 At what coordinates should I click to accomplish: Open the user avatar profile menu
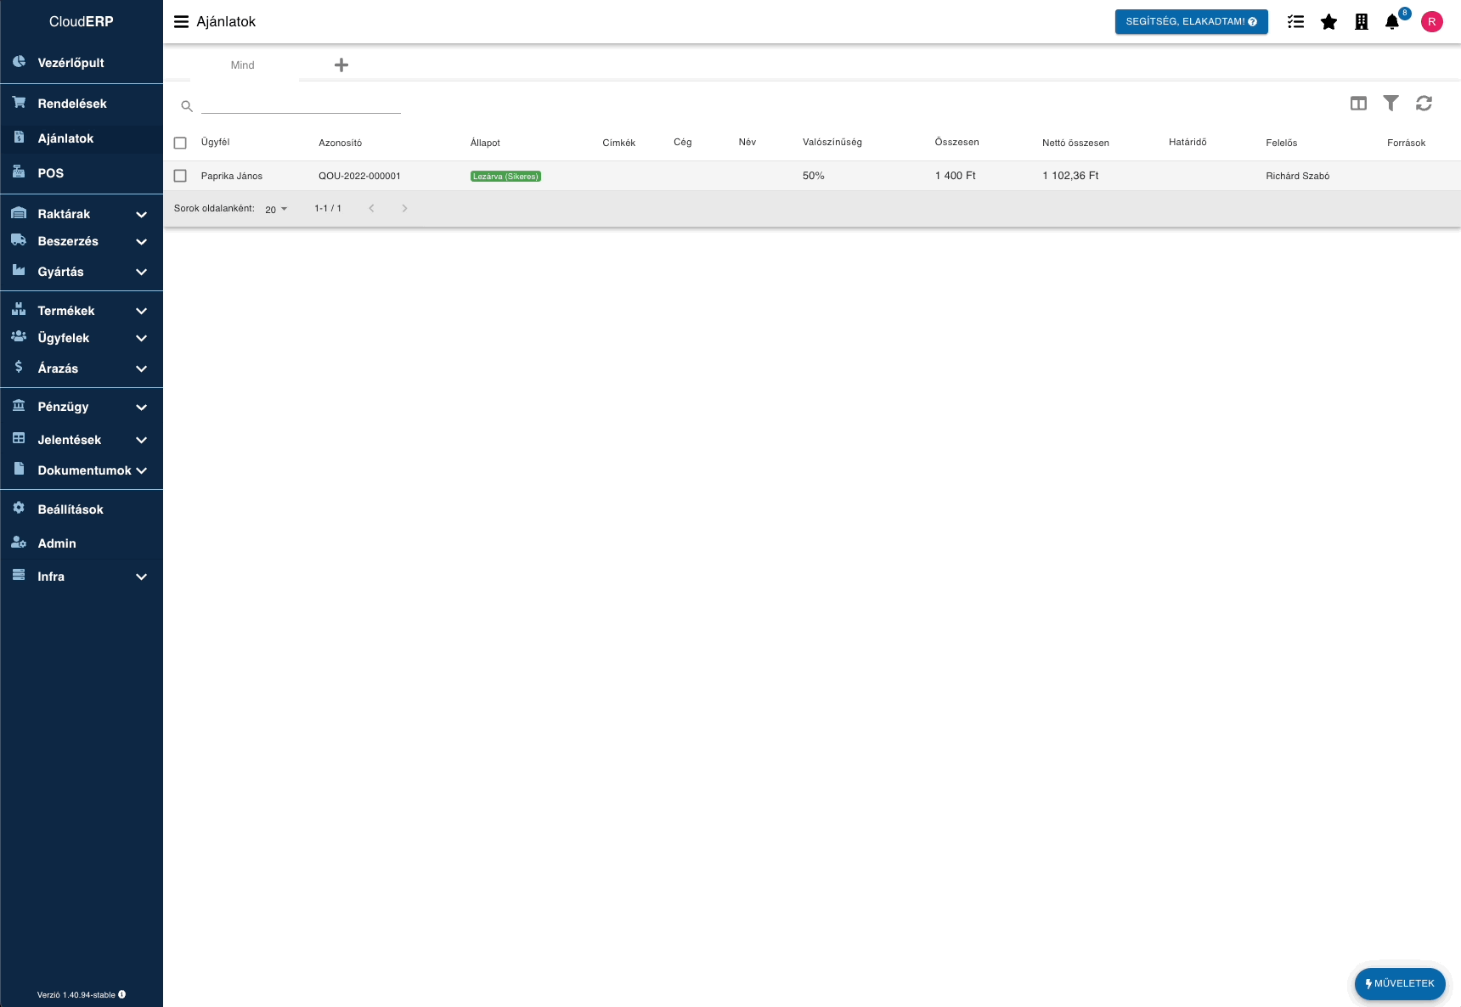click(1431, 22)
